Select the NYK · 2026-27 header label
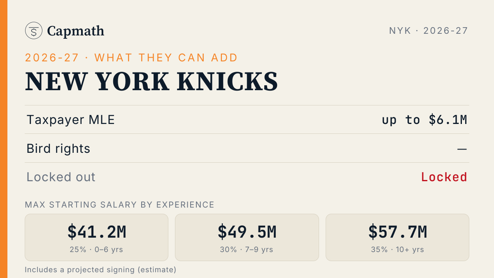The height and width of the screenshot is (278, 494). tap(429, 30)
